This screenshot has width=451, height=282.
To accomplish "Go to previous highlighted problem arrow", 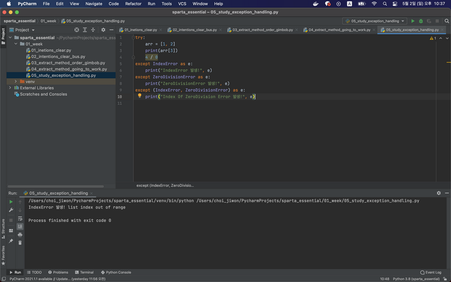I will [440, 38].
